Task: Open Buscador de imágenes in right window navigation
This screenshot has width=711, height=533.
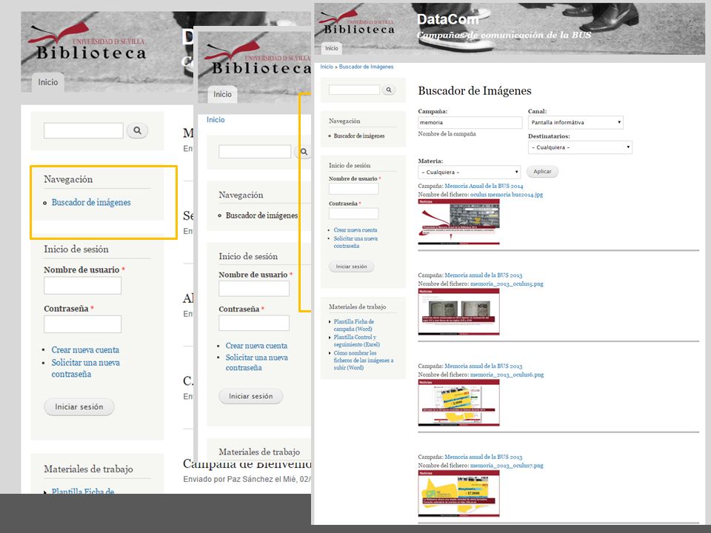Action: (x=359, y=135)
